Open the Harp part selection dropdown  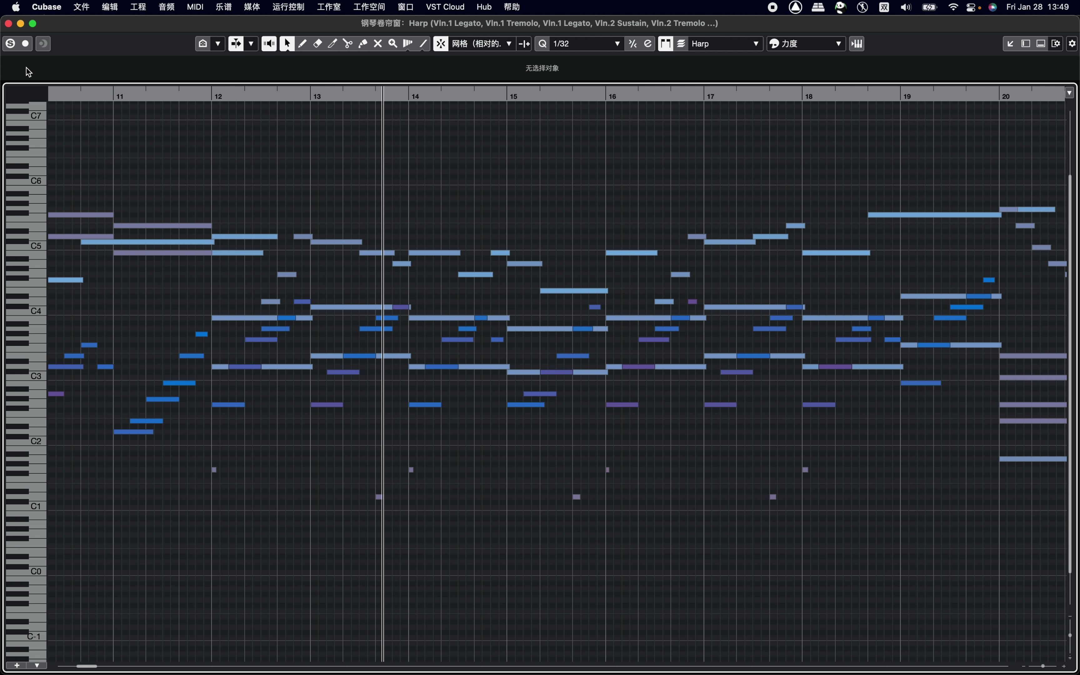(x=725, y=43)
